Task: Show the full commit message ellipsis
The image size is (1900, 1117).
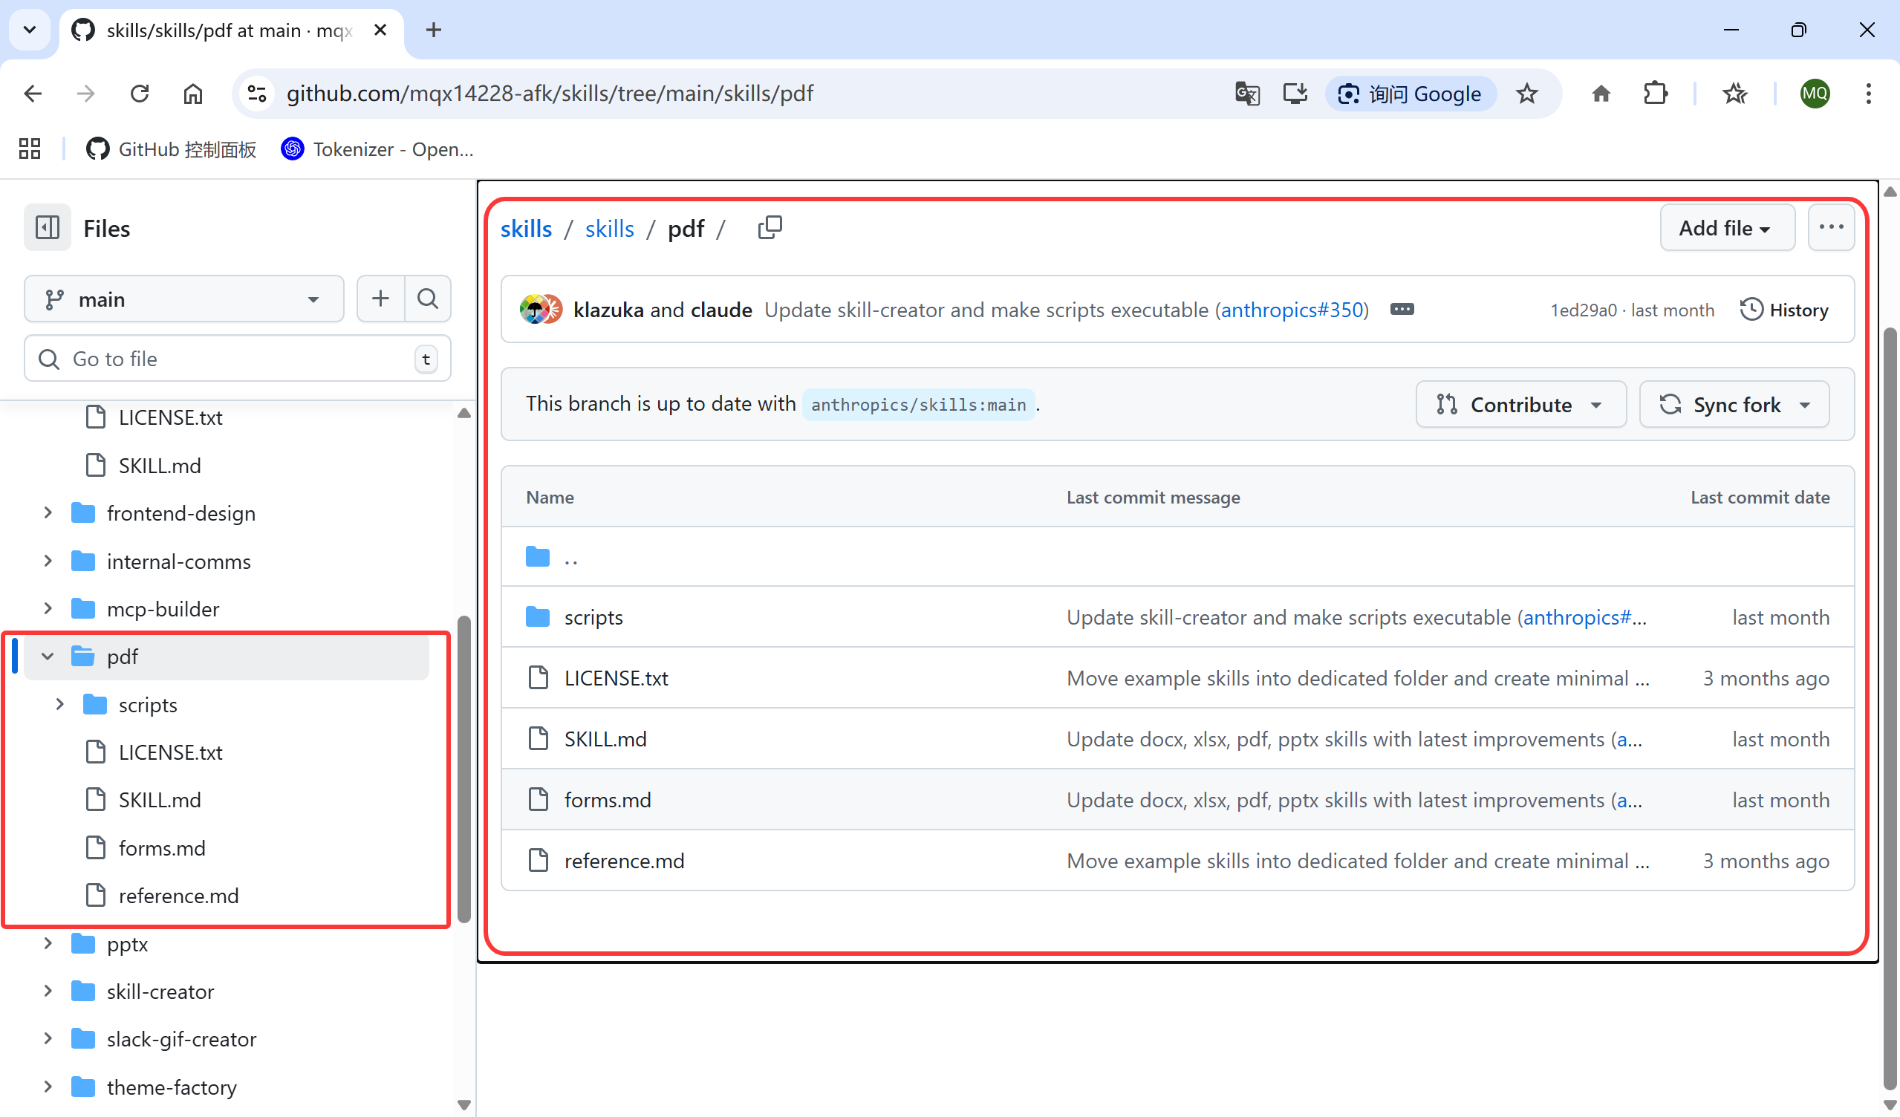Action: click(x=1402, y=310)
